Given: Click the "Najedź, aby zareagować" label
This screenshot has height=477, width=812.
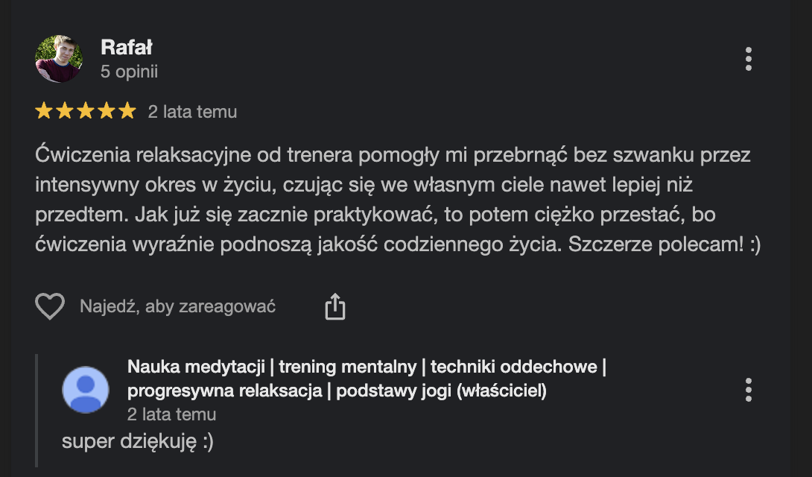Looking at the screenshot, I should [x=177, y=306].
